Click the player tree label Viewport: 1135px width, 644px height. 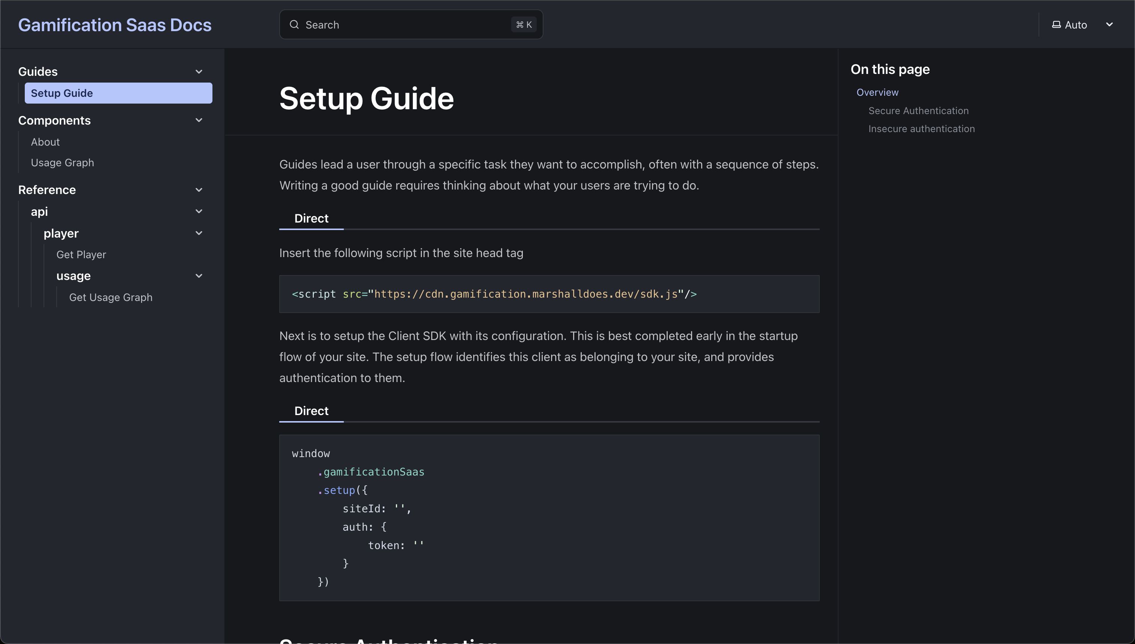click(x=61, y=233)
